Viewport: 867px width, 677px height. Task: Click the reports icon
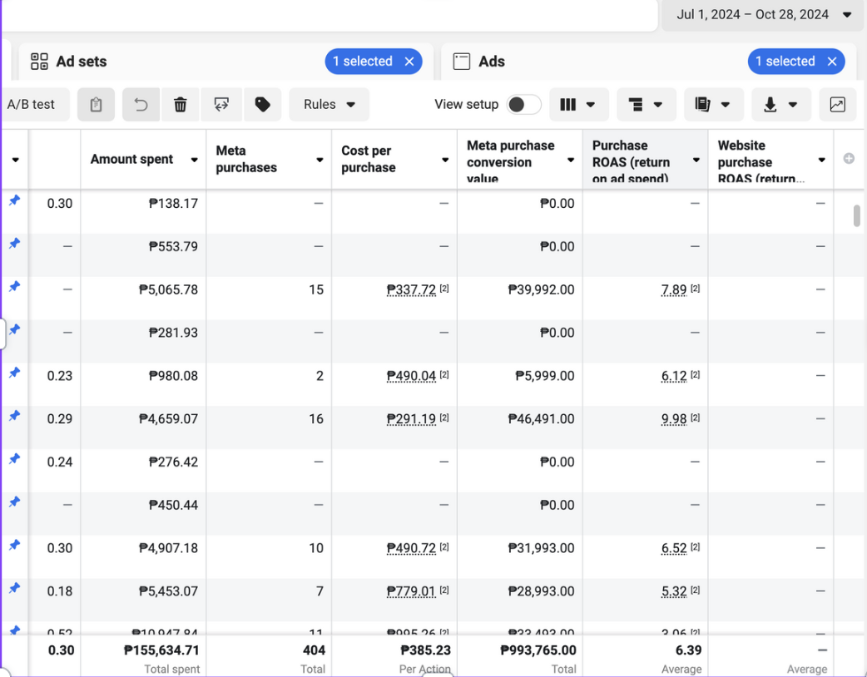click(x=703, y=105)
